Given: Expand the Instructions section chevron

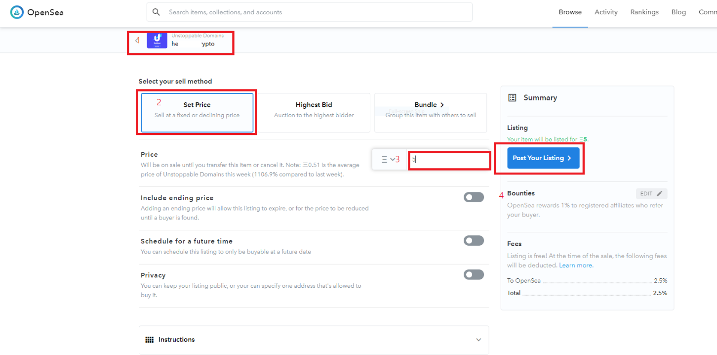Looking at the screenshot, I should 478,340.
